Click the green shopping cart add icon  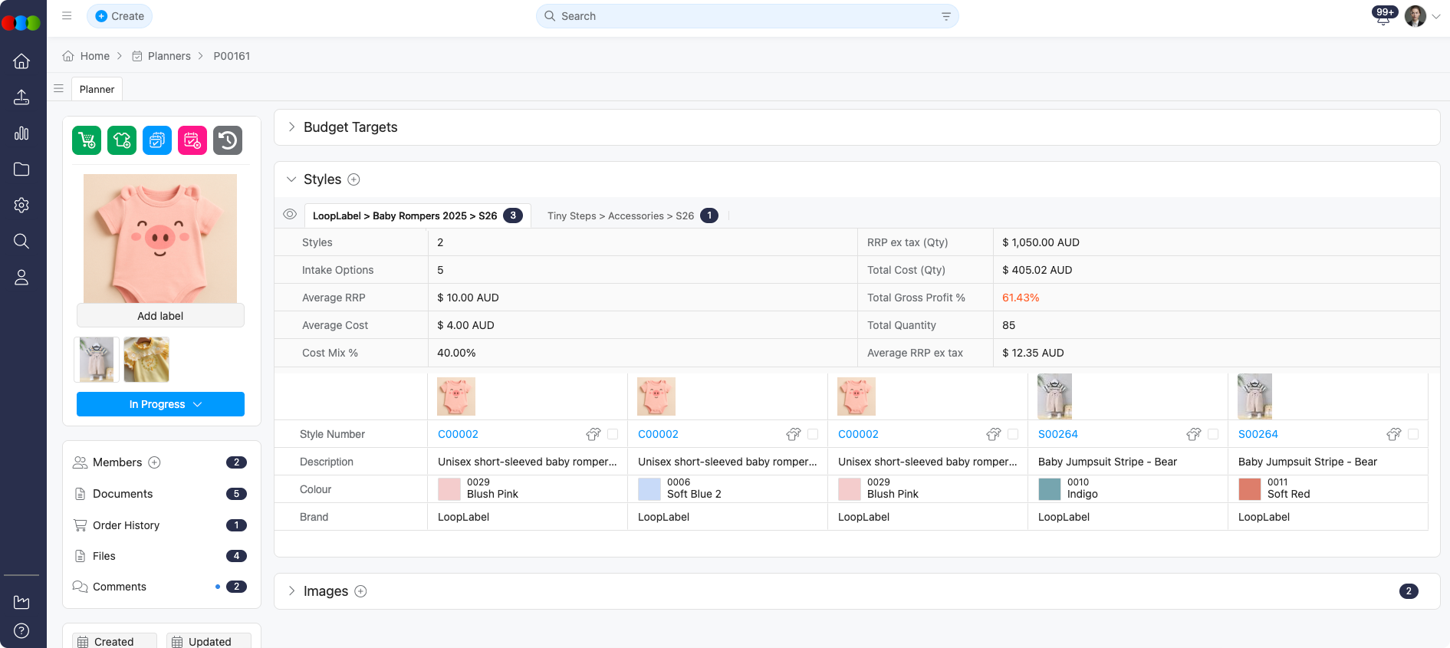(x=87, y=140)
